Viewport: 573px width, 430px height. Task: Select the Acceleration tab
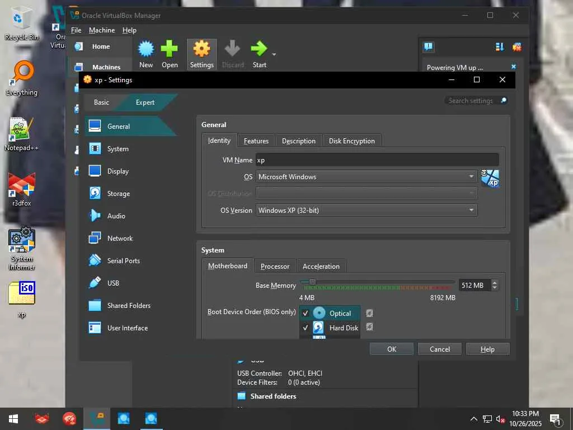coord(321,267)
